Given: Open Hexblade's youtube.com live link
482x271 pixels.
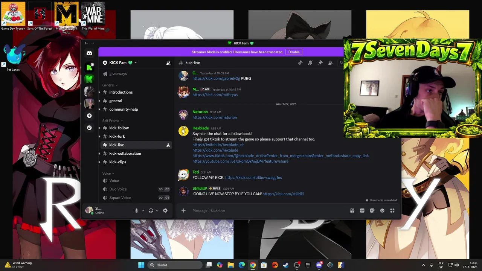Looking at the screenshot, I should click(240, 161).
